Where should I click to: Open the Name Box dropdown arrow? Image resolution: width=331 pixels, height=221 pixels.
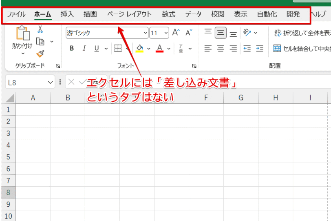(x=50, y=82)
